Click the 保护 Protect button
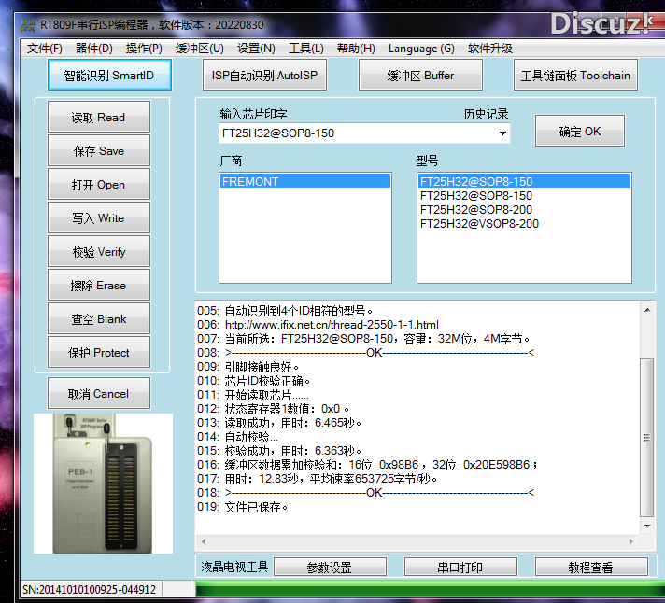665x603 pixels. [x=98, y=352]
